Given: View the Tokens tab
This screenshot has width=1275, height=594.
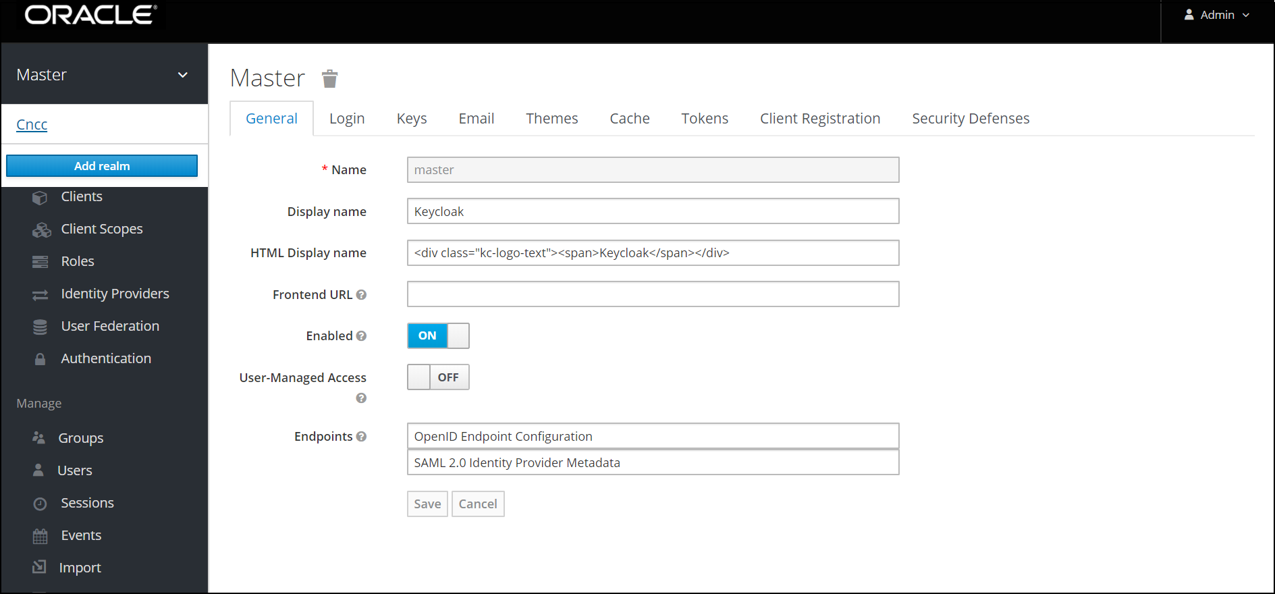Looking at the screenshot, I should (705, 119).
